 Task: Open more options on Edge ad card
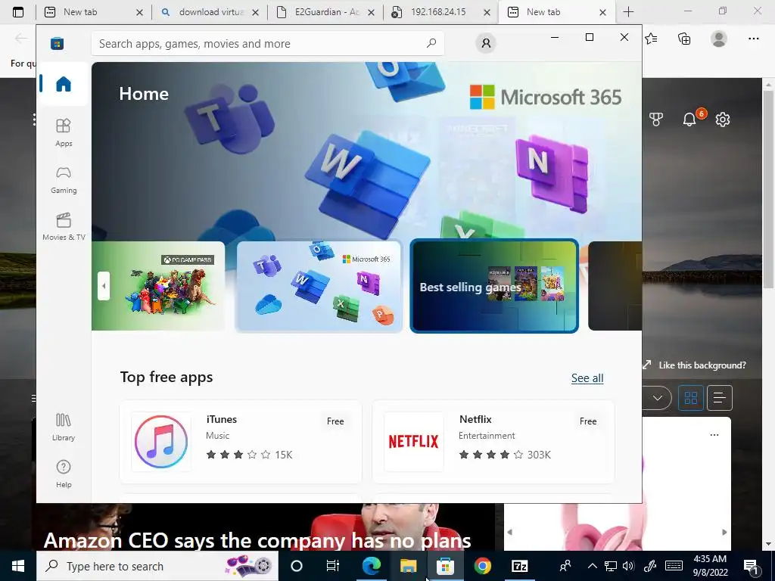tap(714, 435)
